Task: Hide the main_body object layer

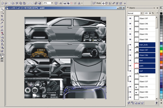Action: pos(130,45)
